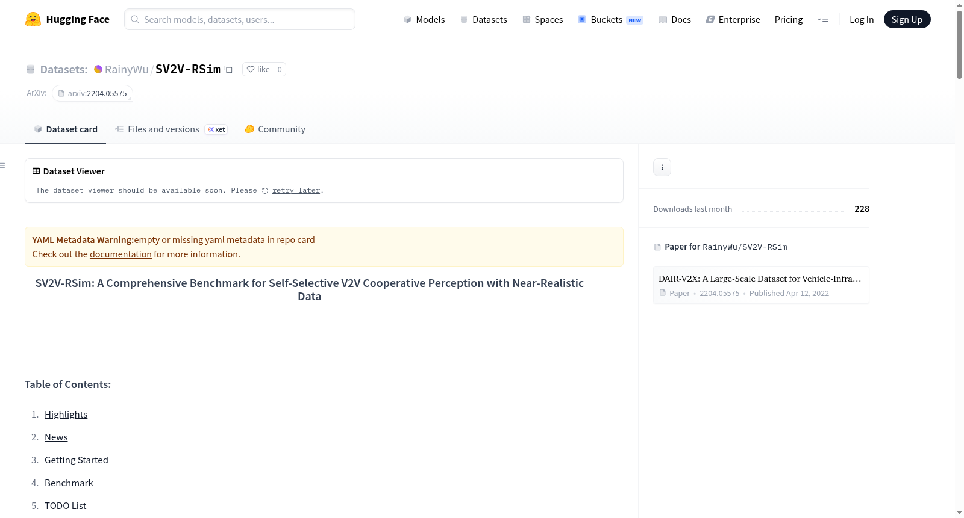Click the Spaces icon in navigation

[527, 19]
